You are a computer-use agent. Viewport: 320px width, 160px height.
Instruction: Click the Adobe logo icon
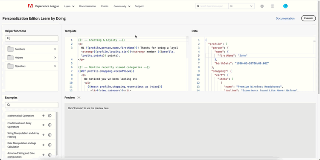[30, 6]
